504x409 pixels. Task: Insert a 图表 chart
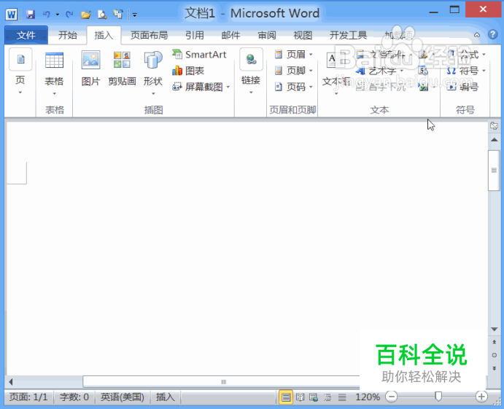point(188,71)
